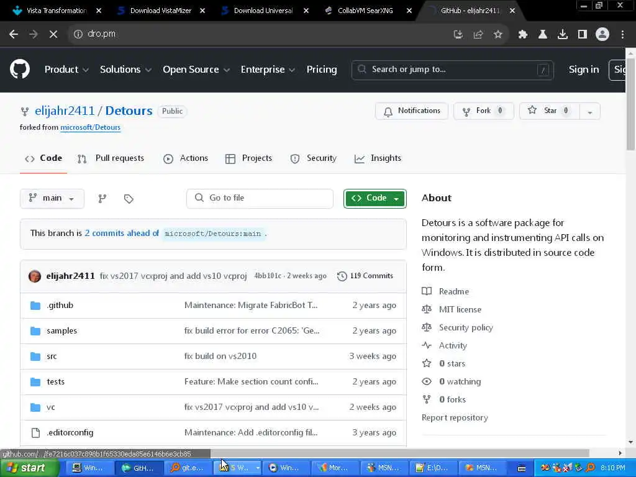Image resolution: width=636 pixels, height=477 pixels.
Task: Open microsoft/Detours parent repository link
Action: click(91, 127)
